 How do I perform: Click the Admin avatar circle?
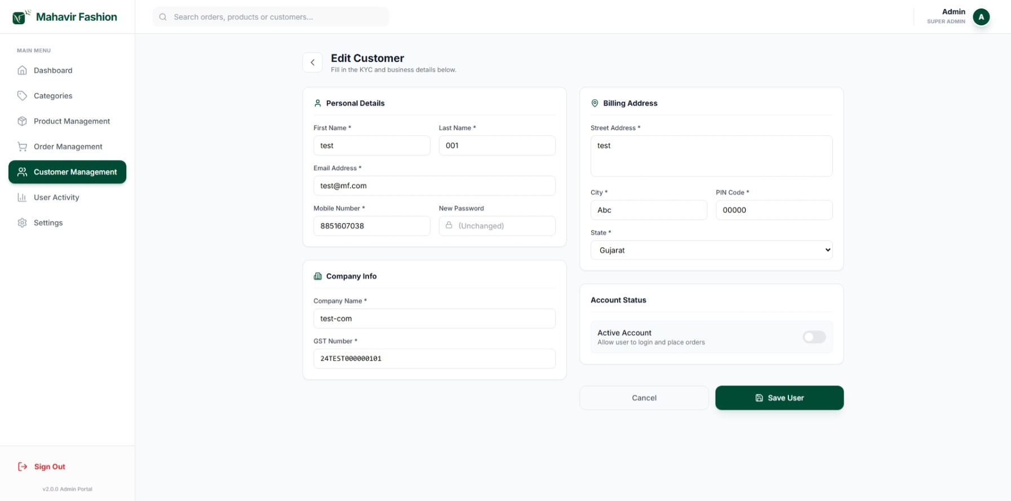(981, 17)
